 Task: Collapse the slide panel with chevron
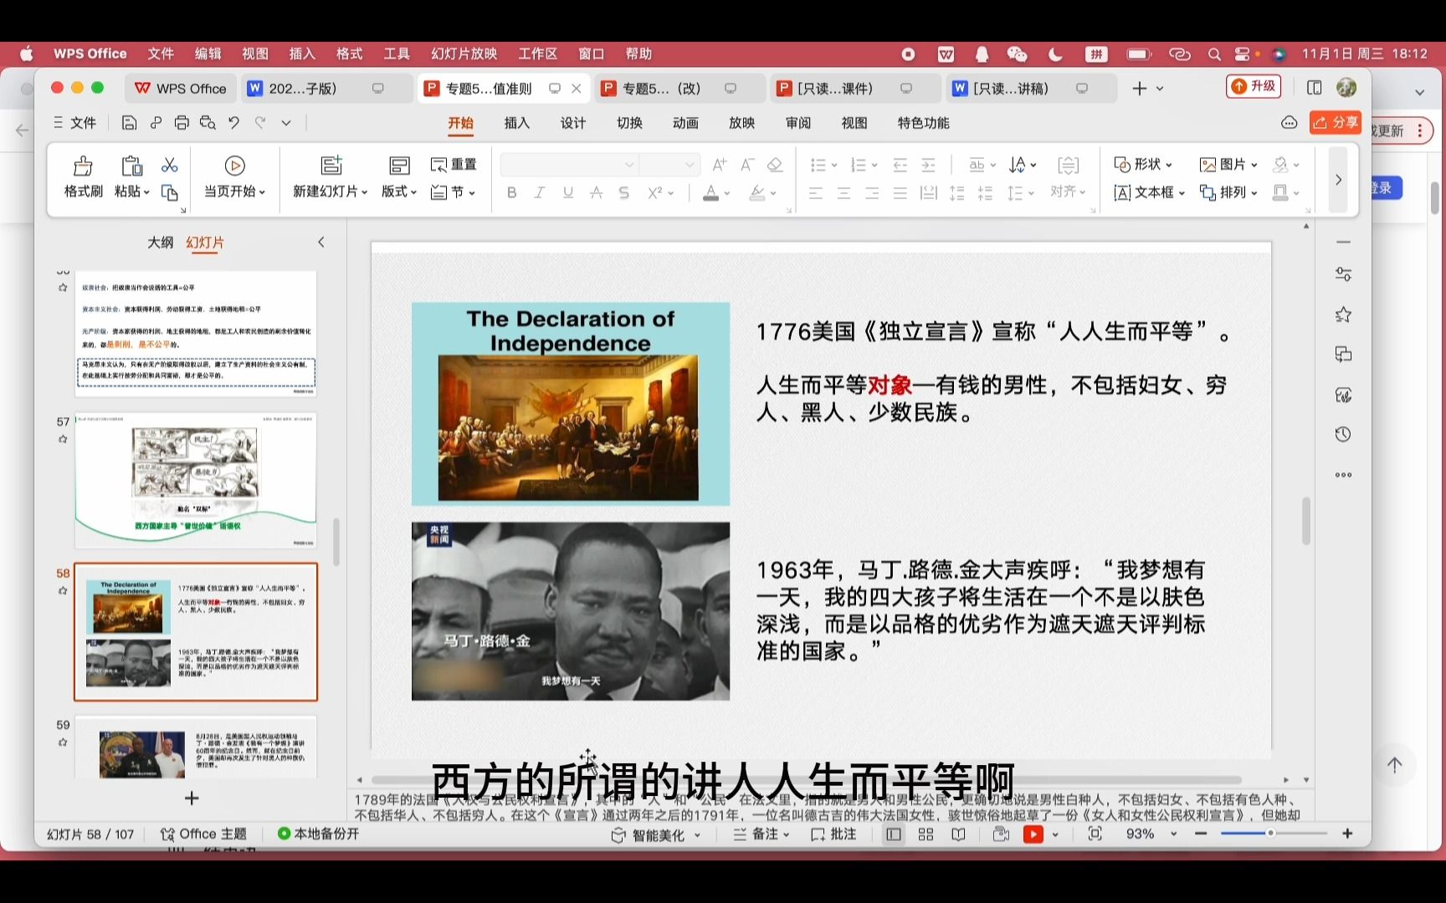321,242
